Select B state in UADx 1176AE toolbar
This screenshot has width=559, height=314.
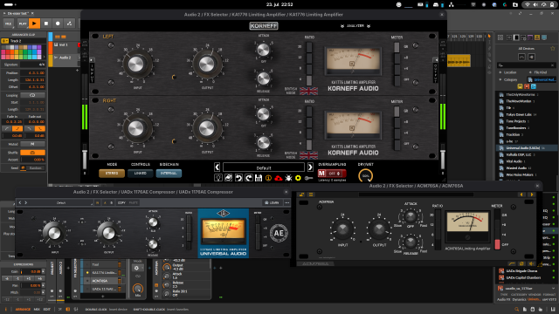(112, 202)
